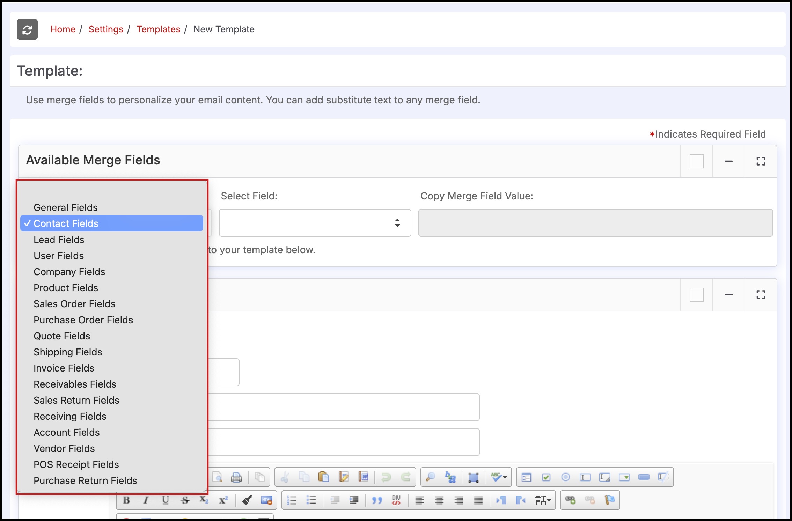Toggle bold formatting in editor

[x=126, y=500]
